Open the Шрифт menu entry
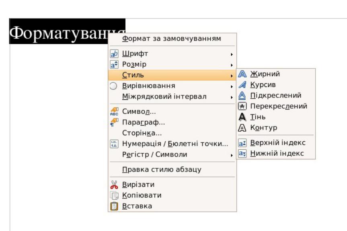Viewport: 347px width, 231px height. pyautogui.click(x=172, y=54)
